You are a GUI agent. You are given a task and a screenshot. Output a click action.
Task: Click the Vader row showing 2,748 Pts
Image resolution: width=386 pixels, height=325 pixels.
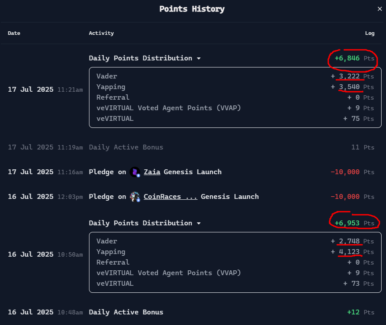[x=235, y=241]
